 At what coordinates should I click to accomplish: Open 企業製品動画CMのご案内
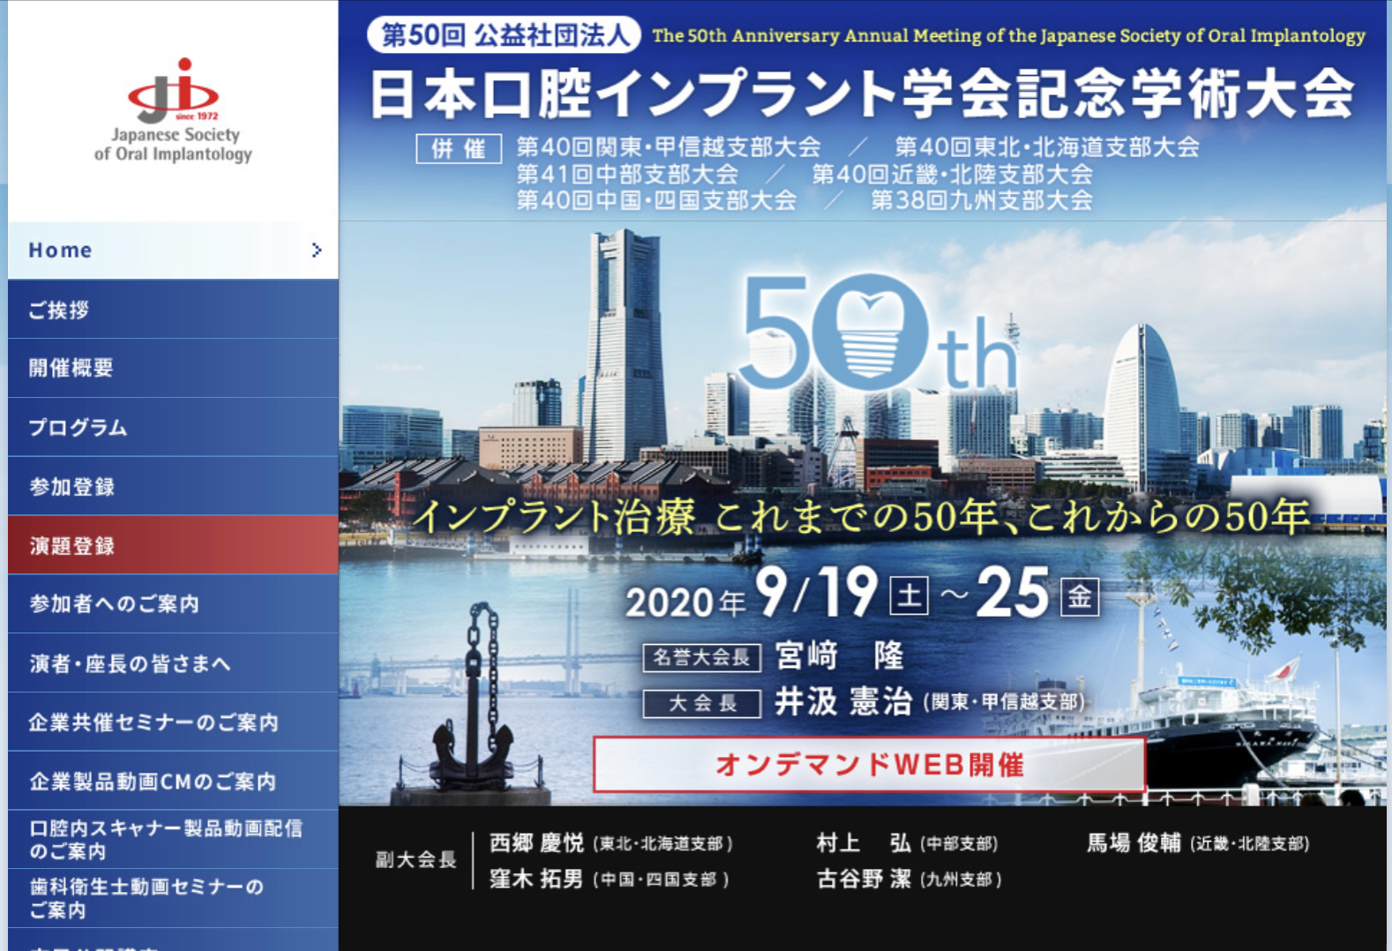pyautogui.click(x=173, y=782)
